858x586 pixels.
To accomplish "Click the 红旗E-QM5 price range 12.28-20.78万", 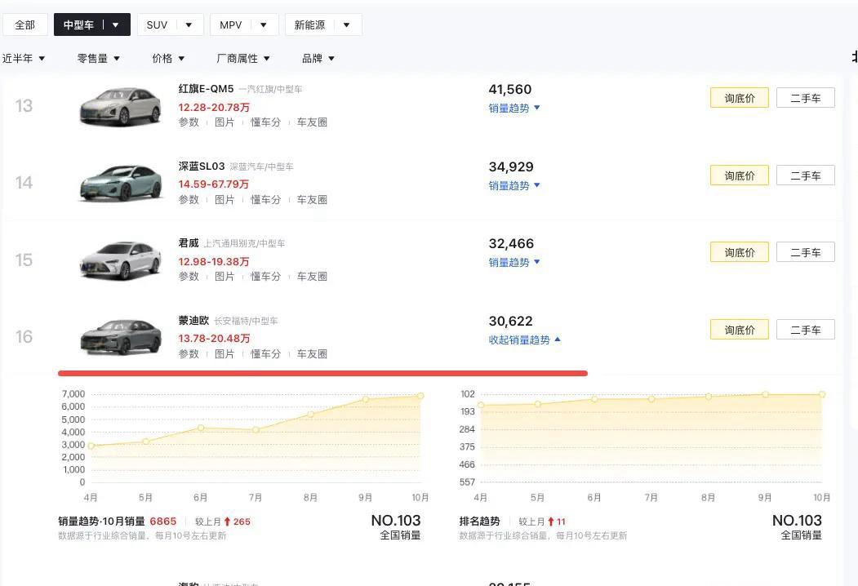I will tap(214, 107).
